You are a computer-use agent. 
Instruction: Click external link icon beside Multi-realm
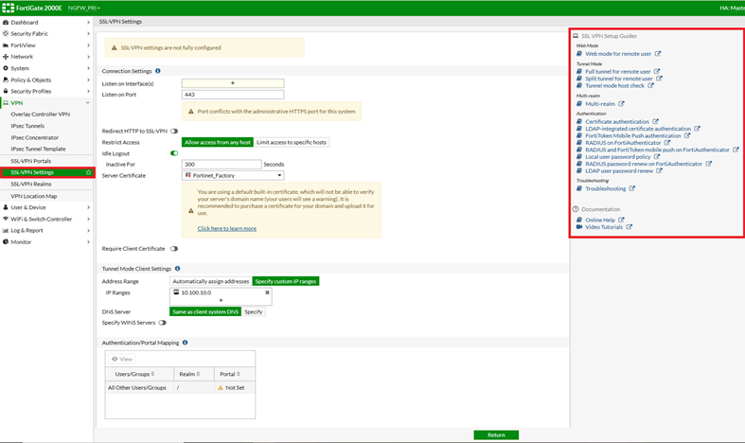click(621, 103)
